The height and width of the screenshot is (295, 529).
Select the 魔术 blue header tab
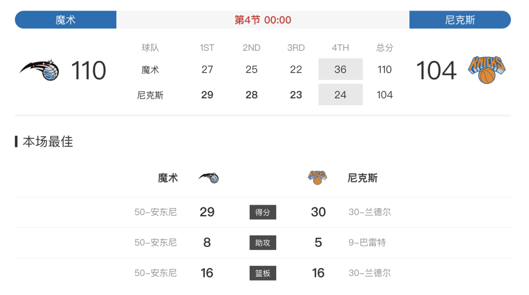(x=66, y=20)
